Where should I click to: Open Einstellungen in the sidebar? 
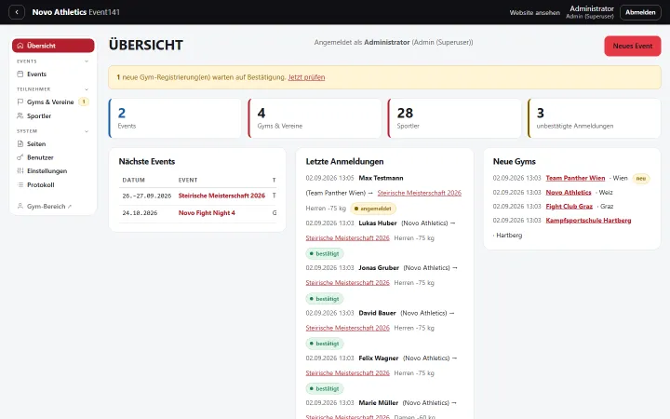(x=53, y=171)
